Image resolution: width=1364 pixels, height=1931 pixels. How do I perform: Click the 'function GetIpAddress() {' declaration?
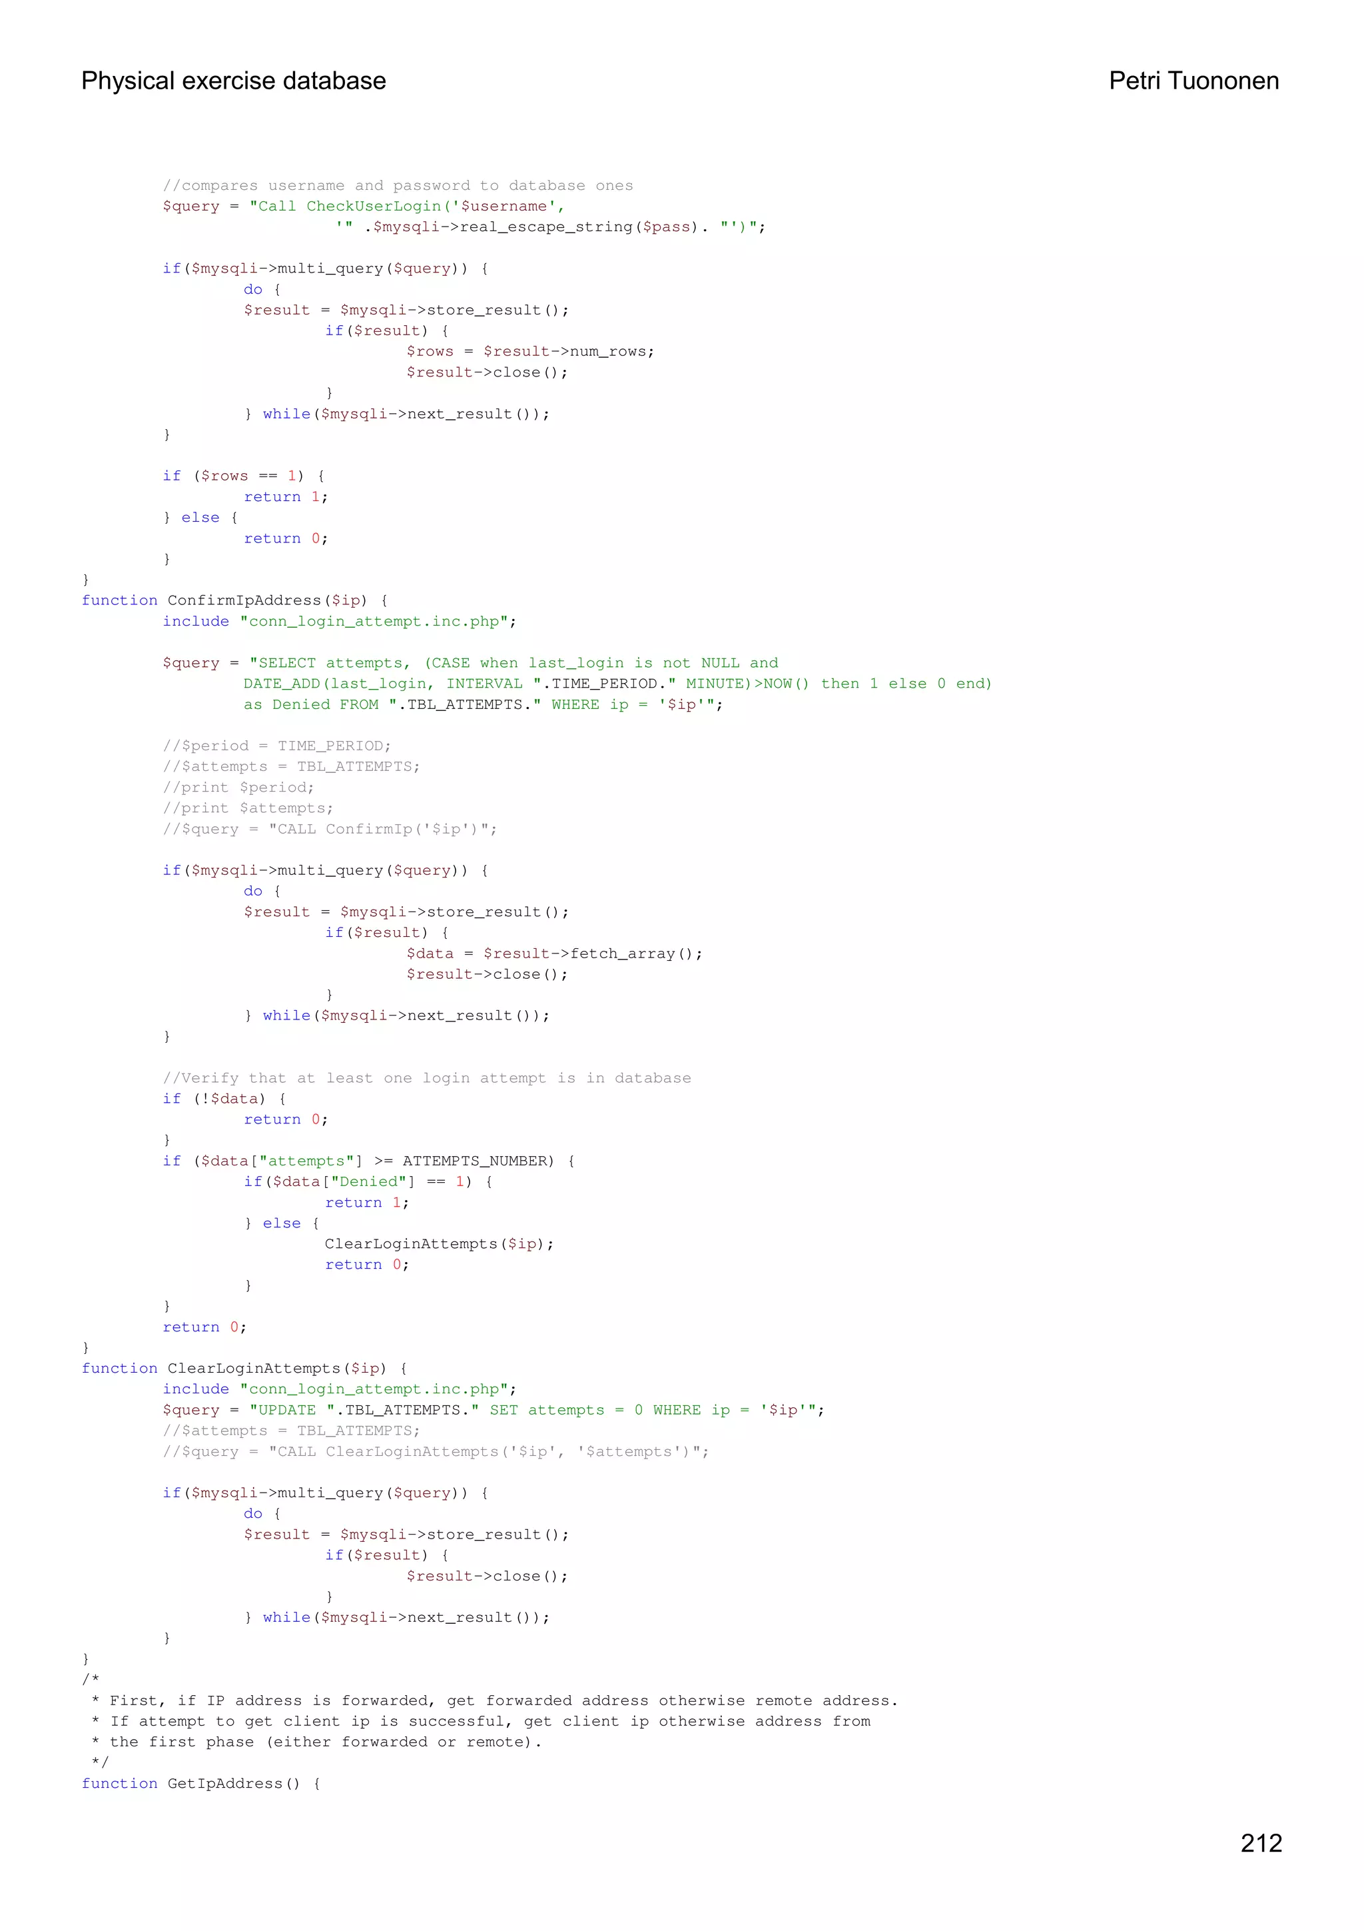[201, 1784]
